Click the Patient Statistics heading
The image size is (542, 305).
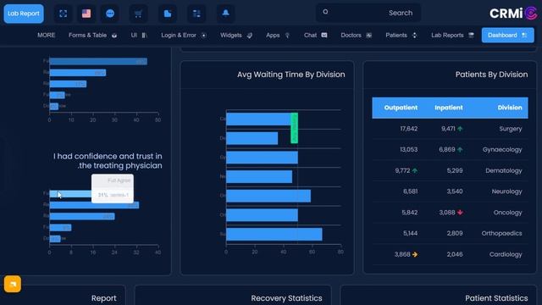(x=496, y=298)
